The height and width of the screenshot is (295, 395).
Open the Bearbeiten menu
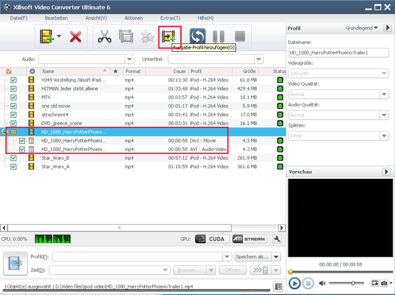(56, 18)
